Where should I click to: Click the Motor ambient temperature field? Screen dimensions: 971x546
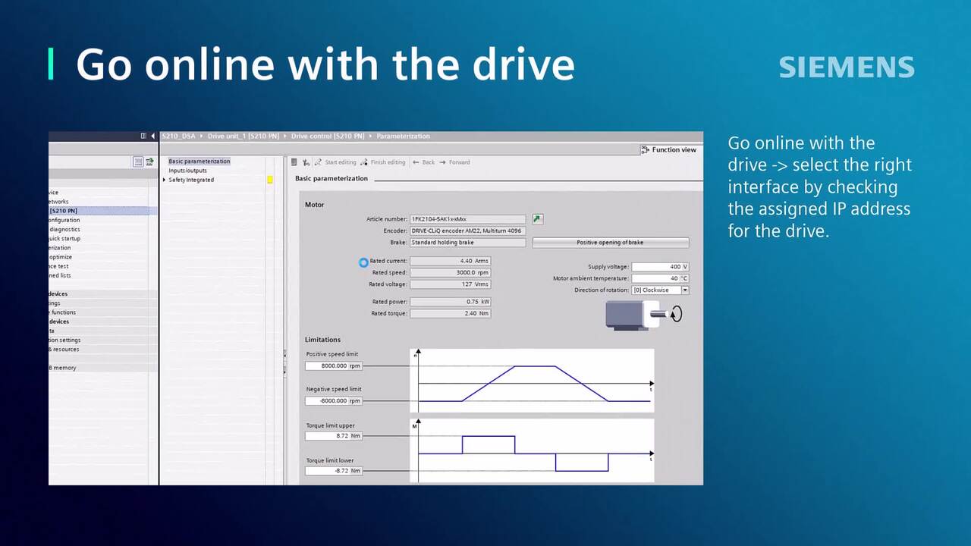[659, 279]
